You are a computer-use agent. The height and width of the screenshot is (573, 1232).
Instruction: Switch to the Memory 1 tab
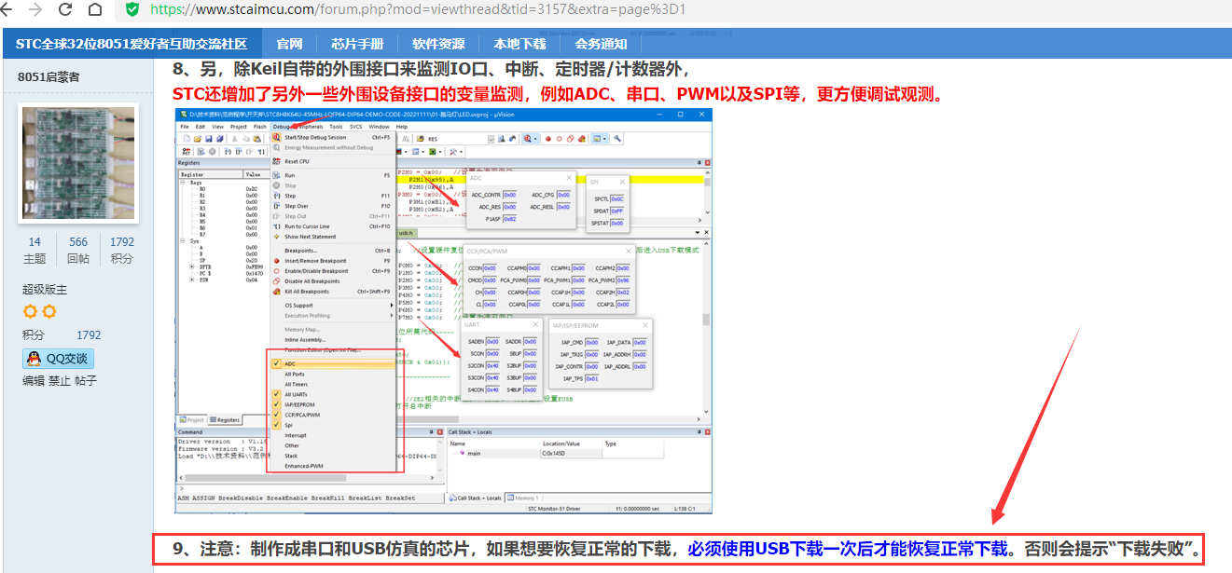click(523, 498)
